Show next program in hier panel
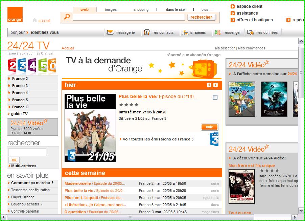Screen dimensions: 305x221 (215, 85)
